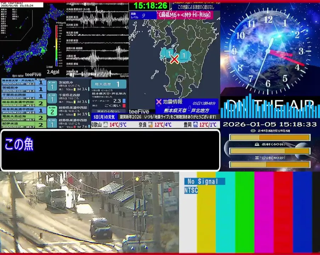Click the intensity badge on the 岐阜県美濃中西部 M 2.6 card
Screen dimensions: 320x255
pos(52,123)
